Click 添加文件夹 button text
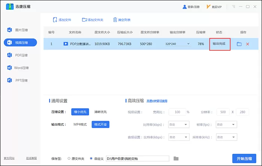This screenshot has height=166, width=262. click(95, 20)
